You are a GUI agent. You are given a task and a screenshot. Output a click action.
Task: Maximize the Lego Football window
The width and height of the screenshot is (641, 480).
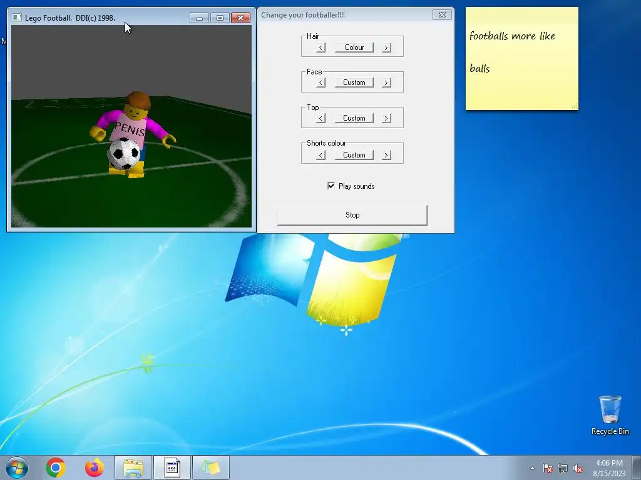click(220, 18)
